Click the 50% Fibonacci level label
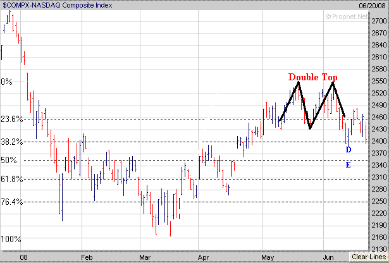The height and width of the screenshot is (263, 389). point(9,160)
